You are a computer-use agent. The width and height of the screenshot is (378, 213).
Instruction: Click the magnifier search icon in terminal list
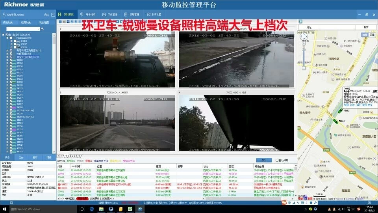pyautogui.click(x=43, y=29)
